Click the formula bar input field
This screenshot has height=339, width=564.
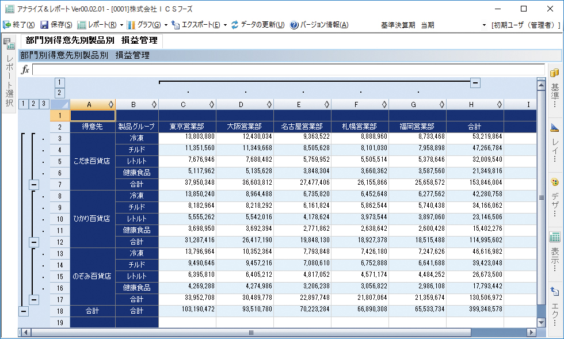(x=288, y=70)
